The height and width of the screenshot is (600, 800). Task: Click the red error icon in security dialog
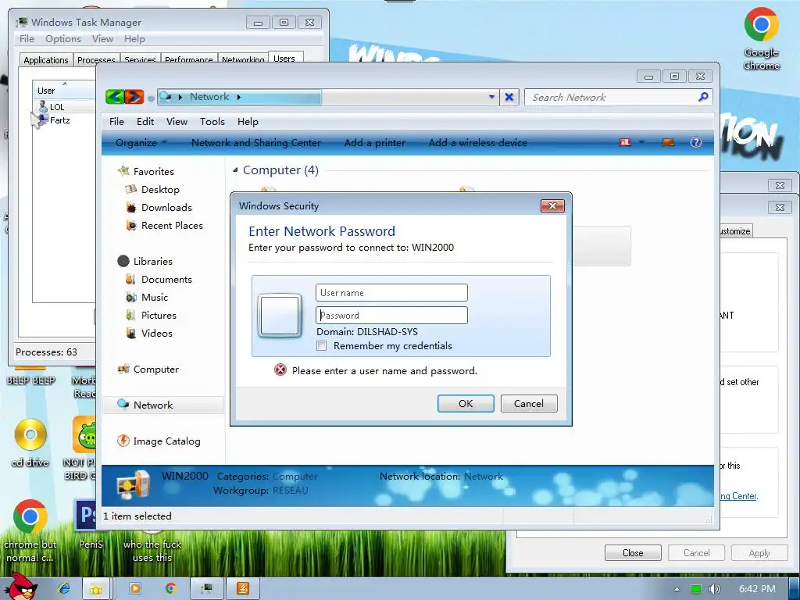point(280,370)
